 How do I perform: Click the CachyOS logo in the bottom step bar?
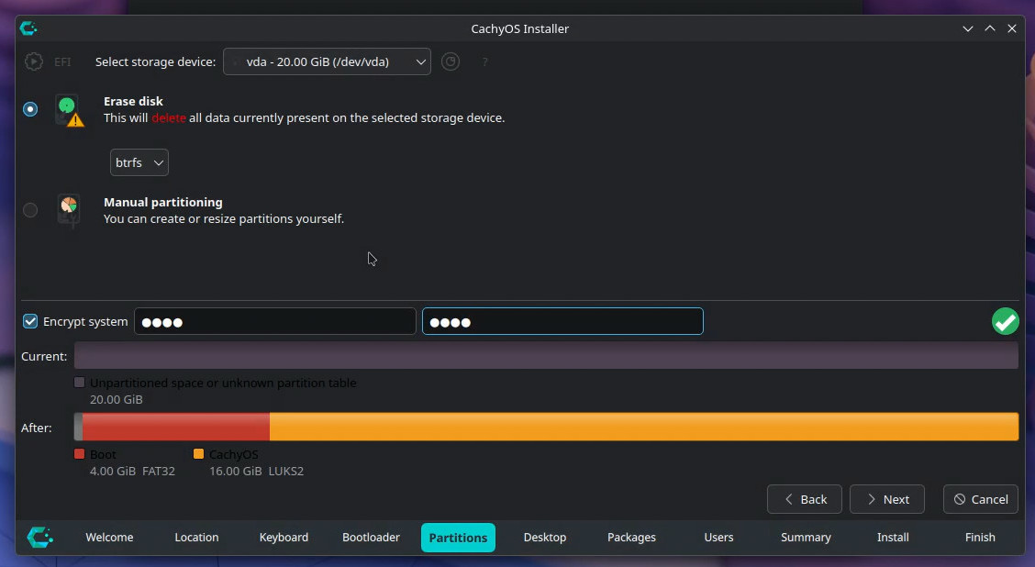click(40, 538)
